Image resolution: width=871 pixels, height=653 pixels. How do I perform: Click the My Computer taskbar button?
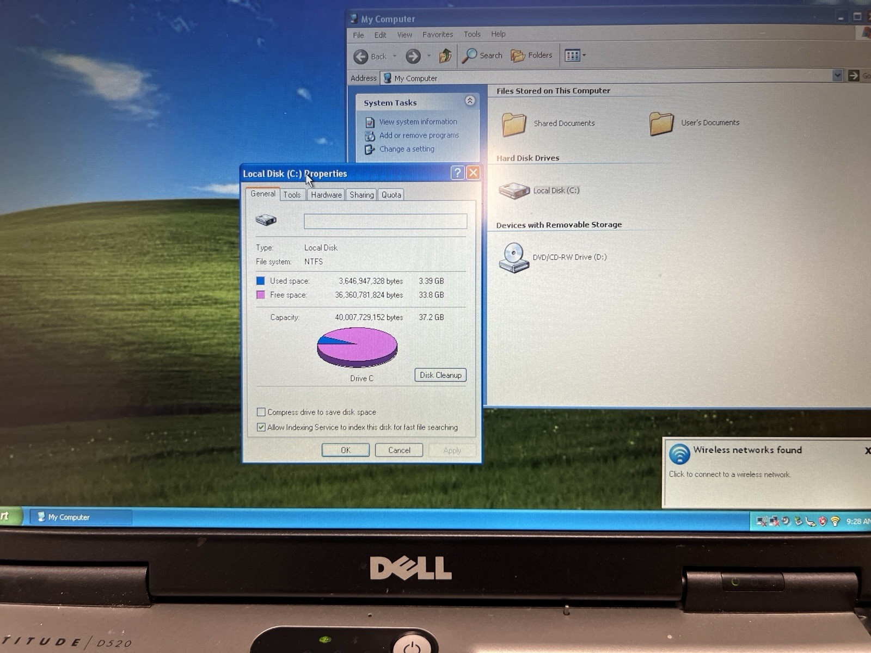(80, 517)
